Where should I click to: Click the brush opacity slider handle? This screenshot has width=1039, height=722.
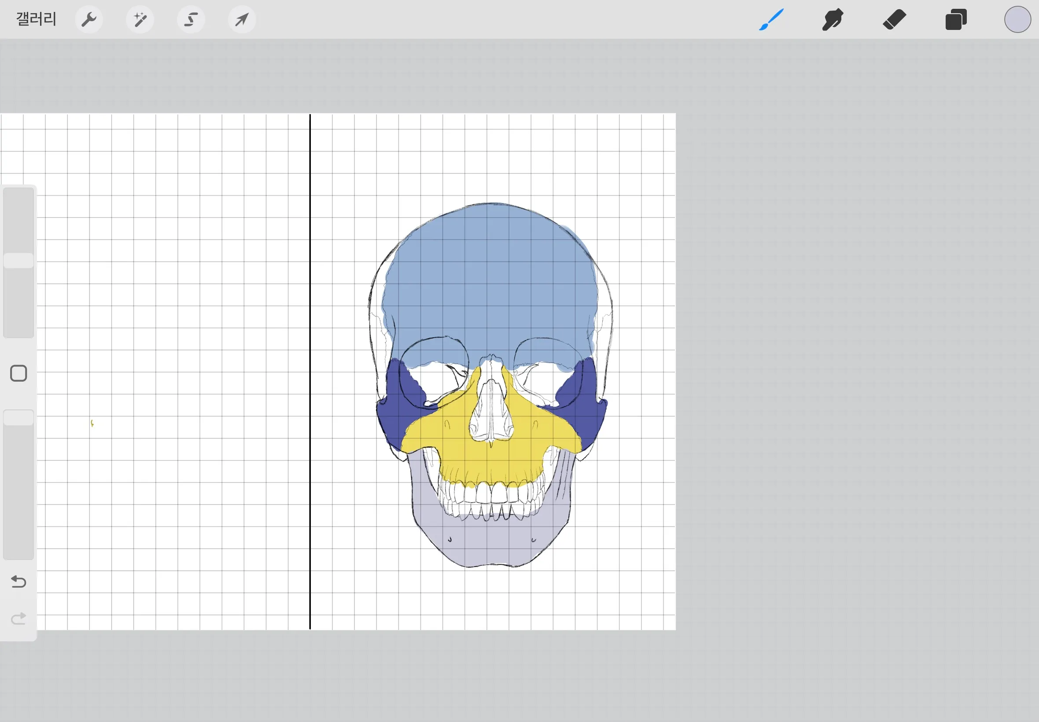(18, 417)
